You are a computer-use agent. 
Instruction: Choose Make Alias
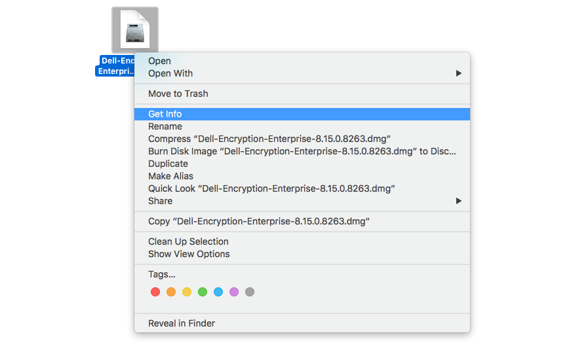[170, 176]
